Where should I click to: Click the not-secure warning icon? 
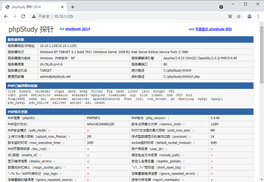[x=34, y=16]
